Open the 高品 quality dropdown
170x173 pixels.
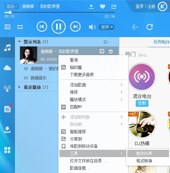tap(12, 6)
